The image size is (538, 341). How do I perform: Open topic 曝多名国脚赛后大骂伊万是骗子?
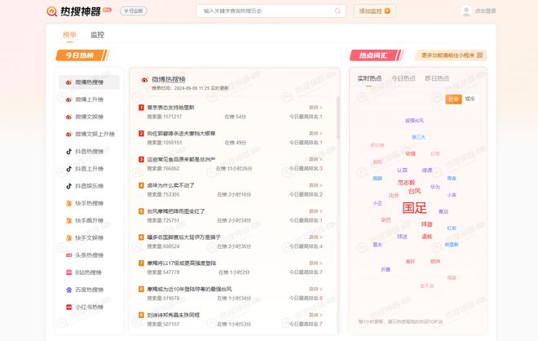(x=184, y=237)
